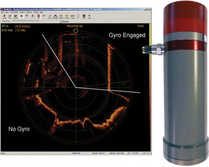Image resolution: width=209 pixels, height=167 pixels.
Task: Click the Profiler toolbar icon
Action: [x=55, y=16]
